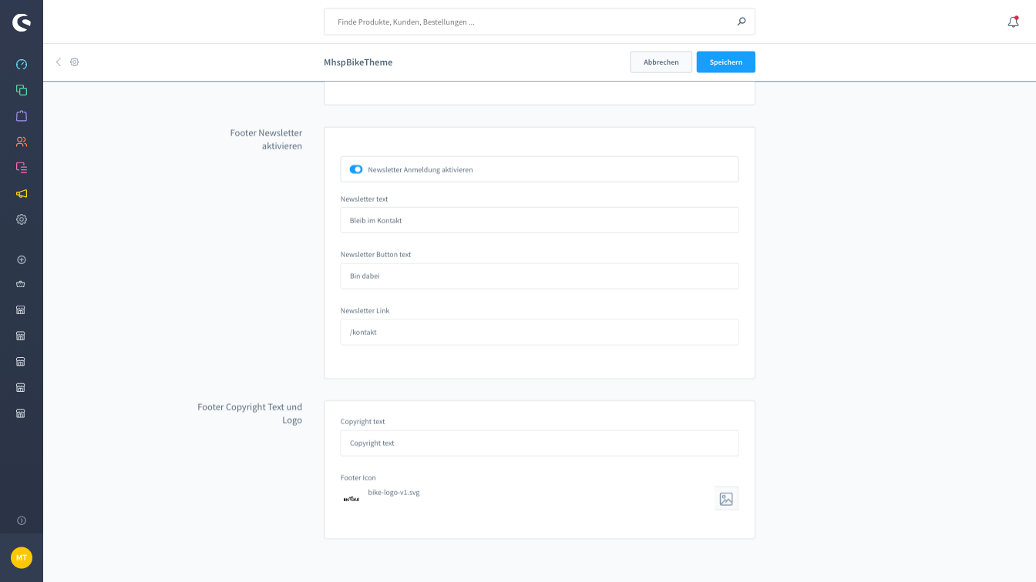Viewport: 1036px width, 582px height.
Task: Click the Abbrechen button
Action: (x=661, y=62)
